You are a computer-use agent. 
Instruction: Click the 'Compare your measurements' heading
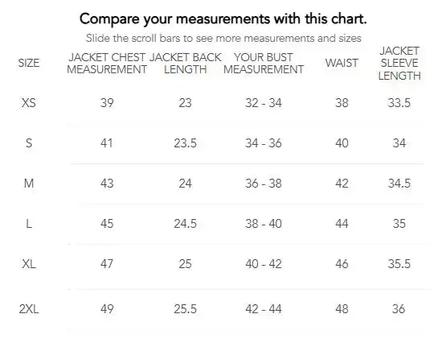point(223,19)
